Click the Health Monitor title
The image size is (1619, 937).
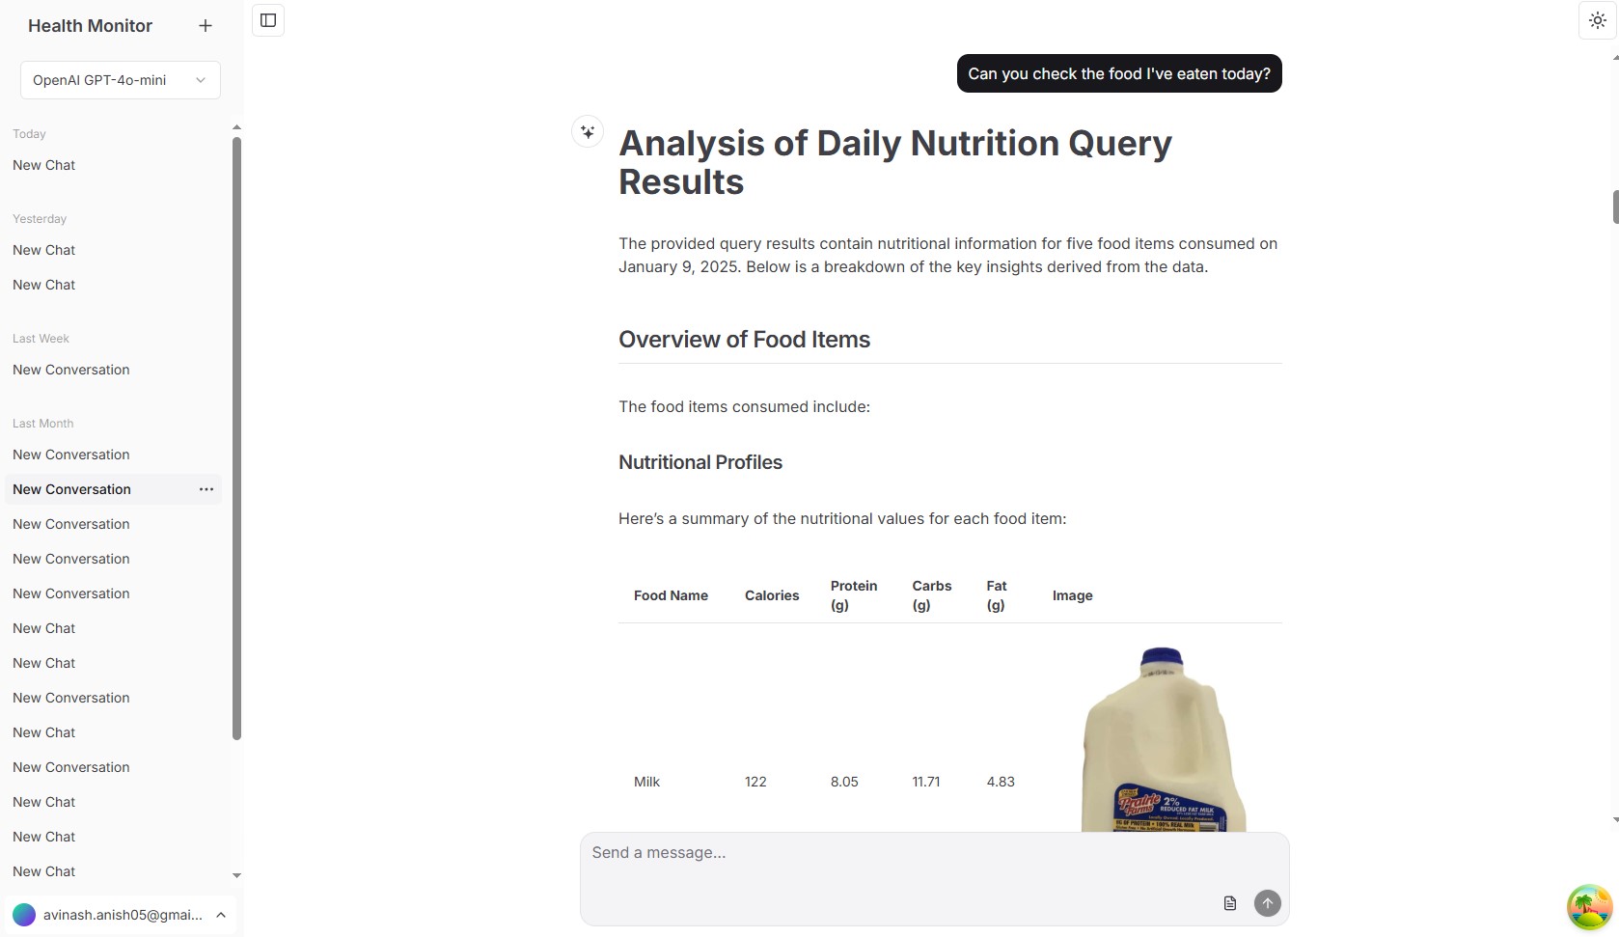point(90,26)
